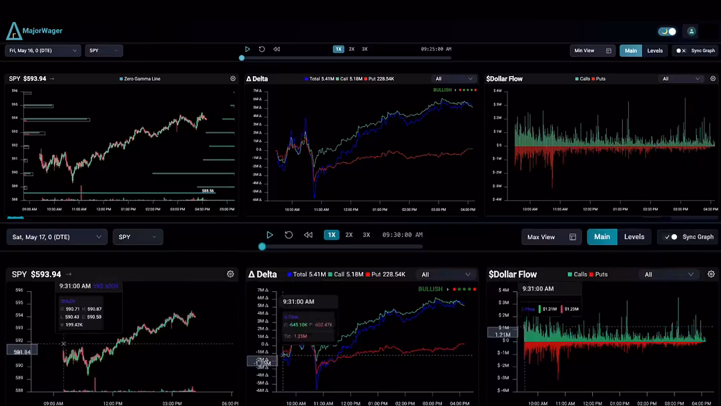Open settings gear on upper SPY chart
Screen dimensions: 721x406
pos(233,79)
